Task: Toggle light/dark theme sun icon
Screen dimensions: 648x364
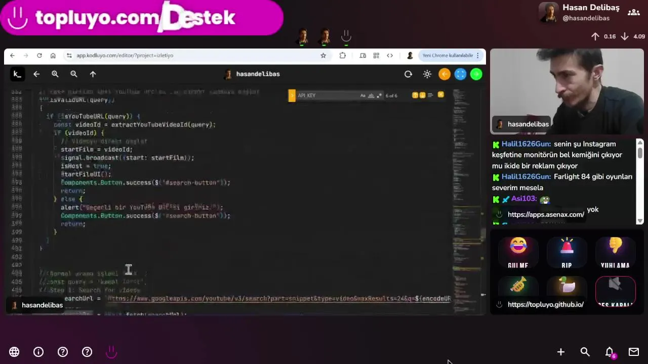Action: 427,74
